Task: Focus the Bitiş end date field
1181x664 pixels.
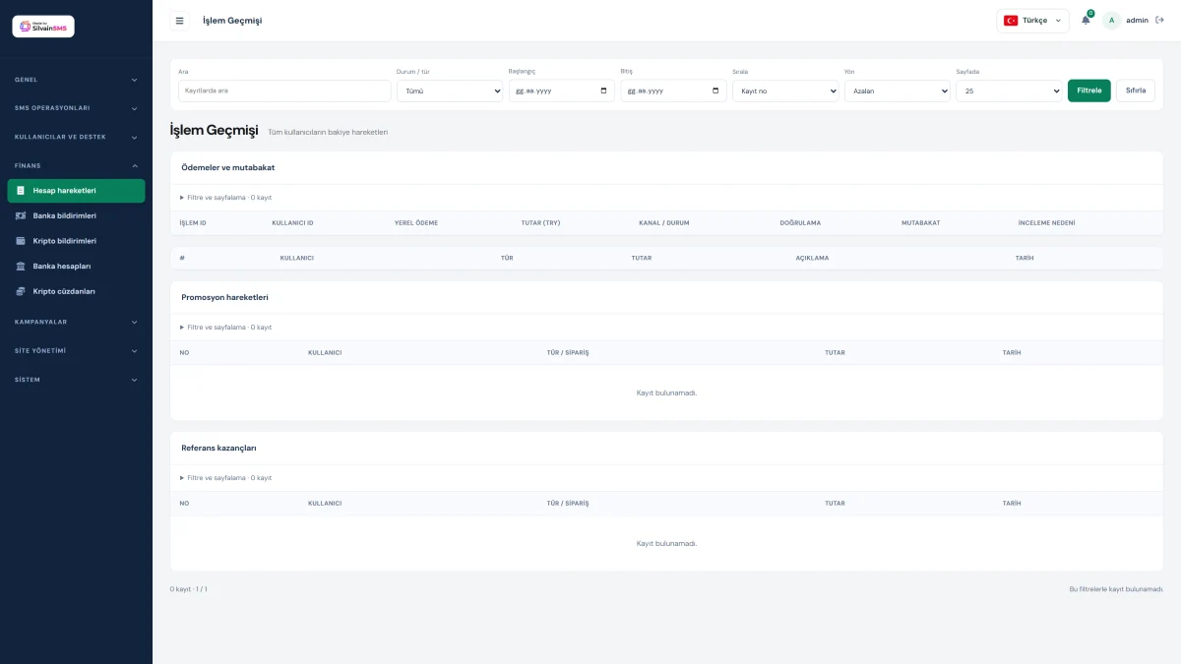Action: click(x=674, y=91)
